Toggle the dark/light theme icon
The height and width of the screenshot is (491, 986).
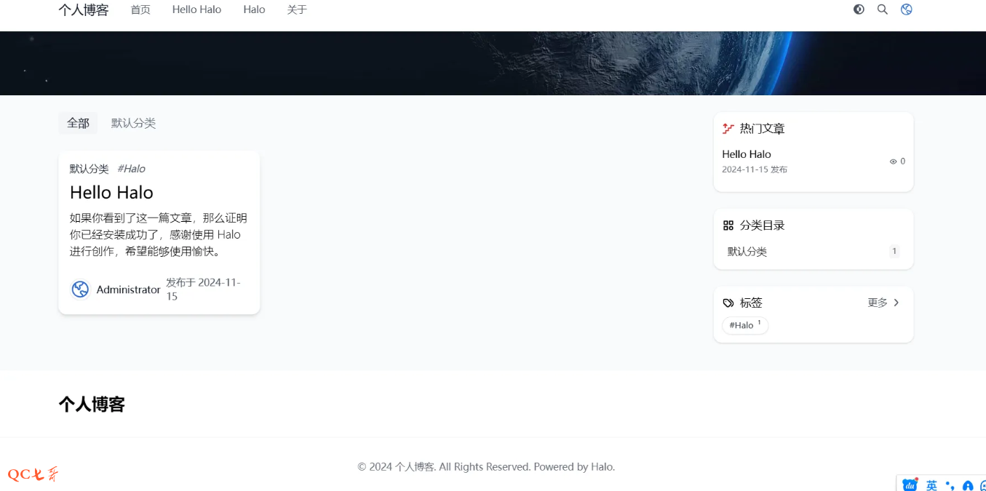859,9
